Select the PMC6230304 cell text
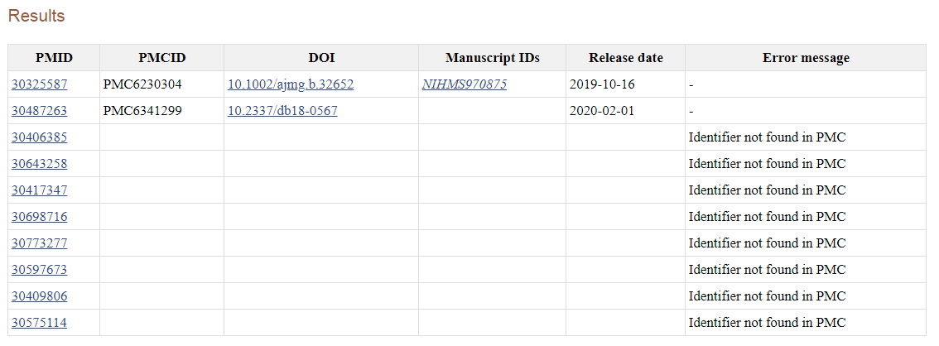The image size is (939, 346). pos(142,84)
